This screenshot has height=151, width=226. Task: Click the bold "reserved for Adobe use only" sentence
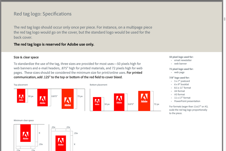tap(54, 44)
